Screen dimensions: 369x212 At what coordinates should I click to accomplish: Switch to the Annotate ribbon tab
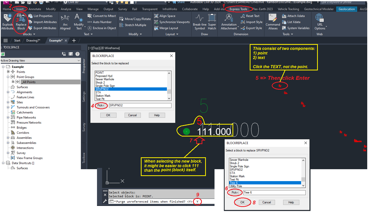click(x=35, y=9)
